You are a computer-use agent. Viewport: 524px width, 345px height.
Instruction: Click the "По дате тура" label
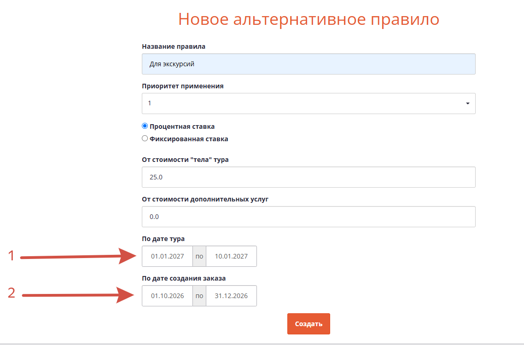[x=163, y=239]
